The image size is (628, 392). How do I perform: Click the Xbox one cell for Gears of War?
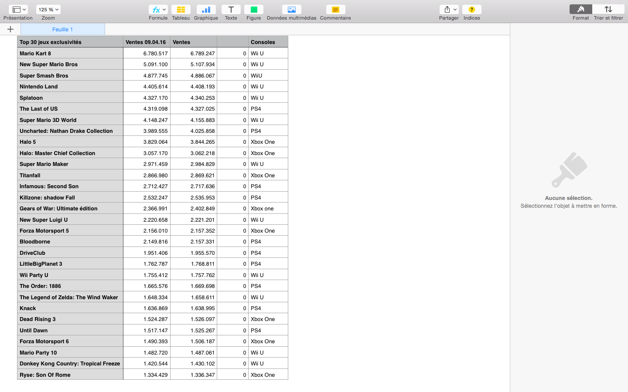pos(268,208)
